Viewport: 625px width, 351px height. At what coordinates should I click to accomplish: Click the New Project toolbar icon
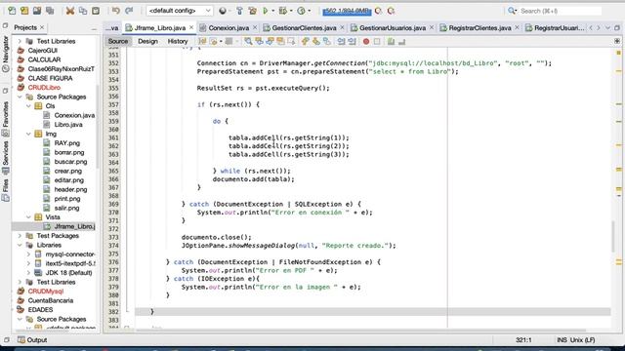point(24,11)
